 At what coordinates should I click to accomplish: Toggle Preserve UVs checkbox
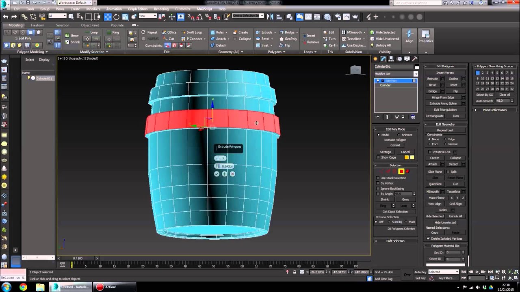[x=430, y=152]
